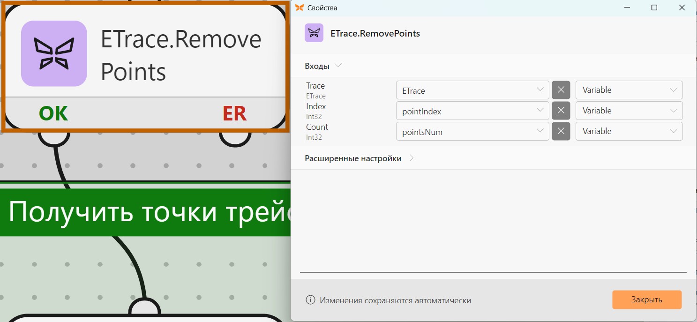Screen dimensions: 697x322
Task: Open the ETrace value dropdown
Action: [472, 90]
